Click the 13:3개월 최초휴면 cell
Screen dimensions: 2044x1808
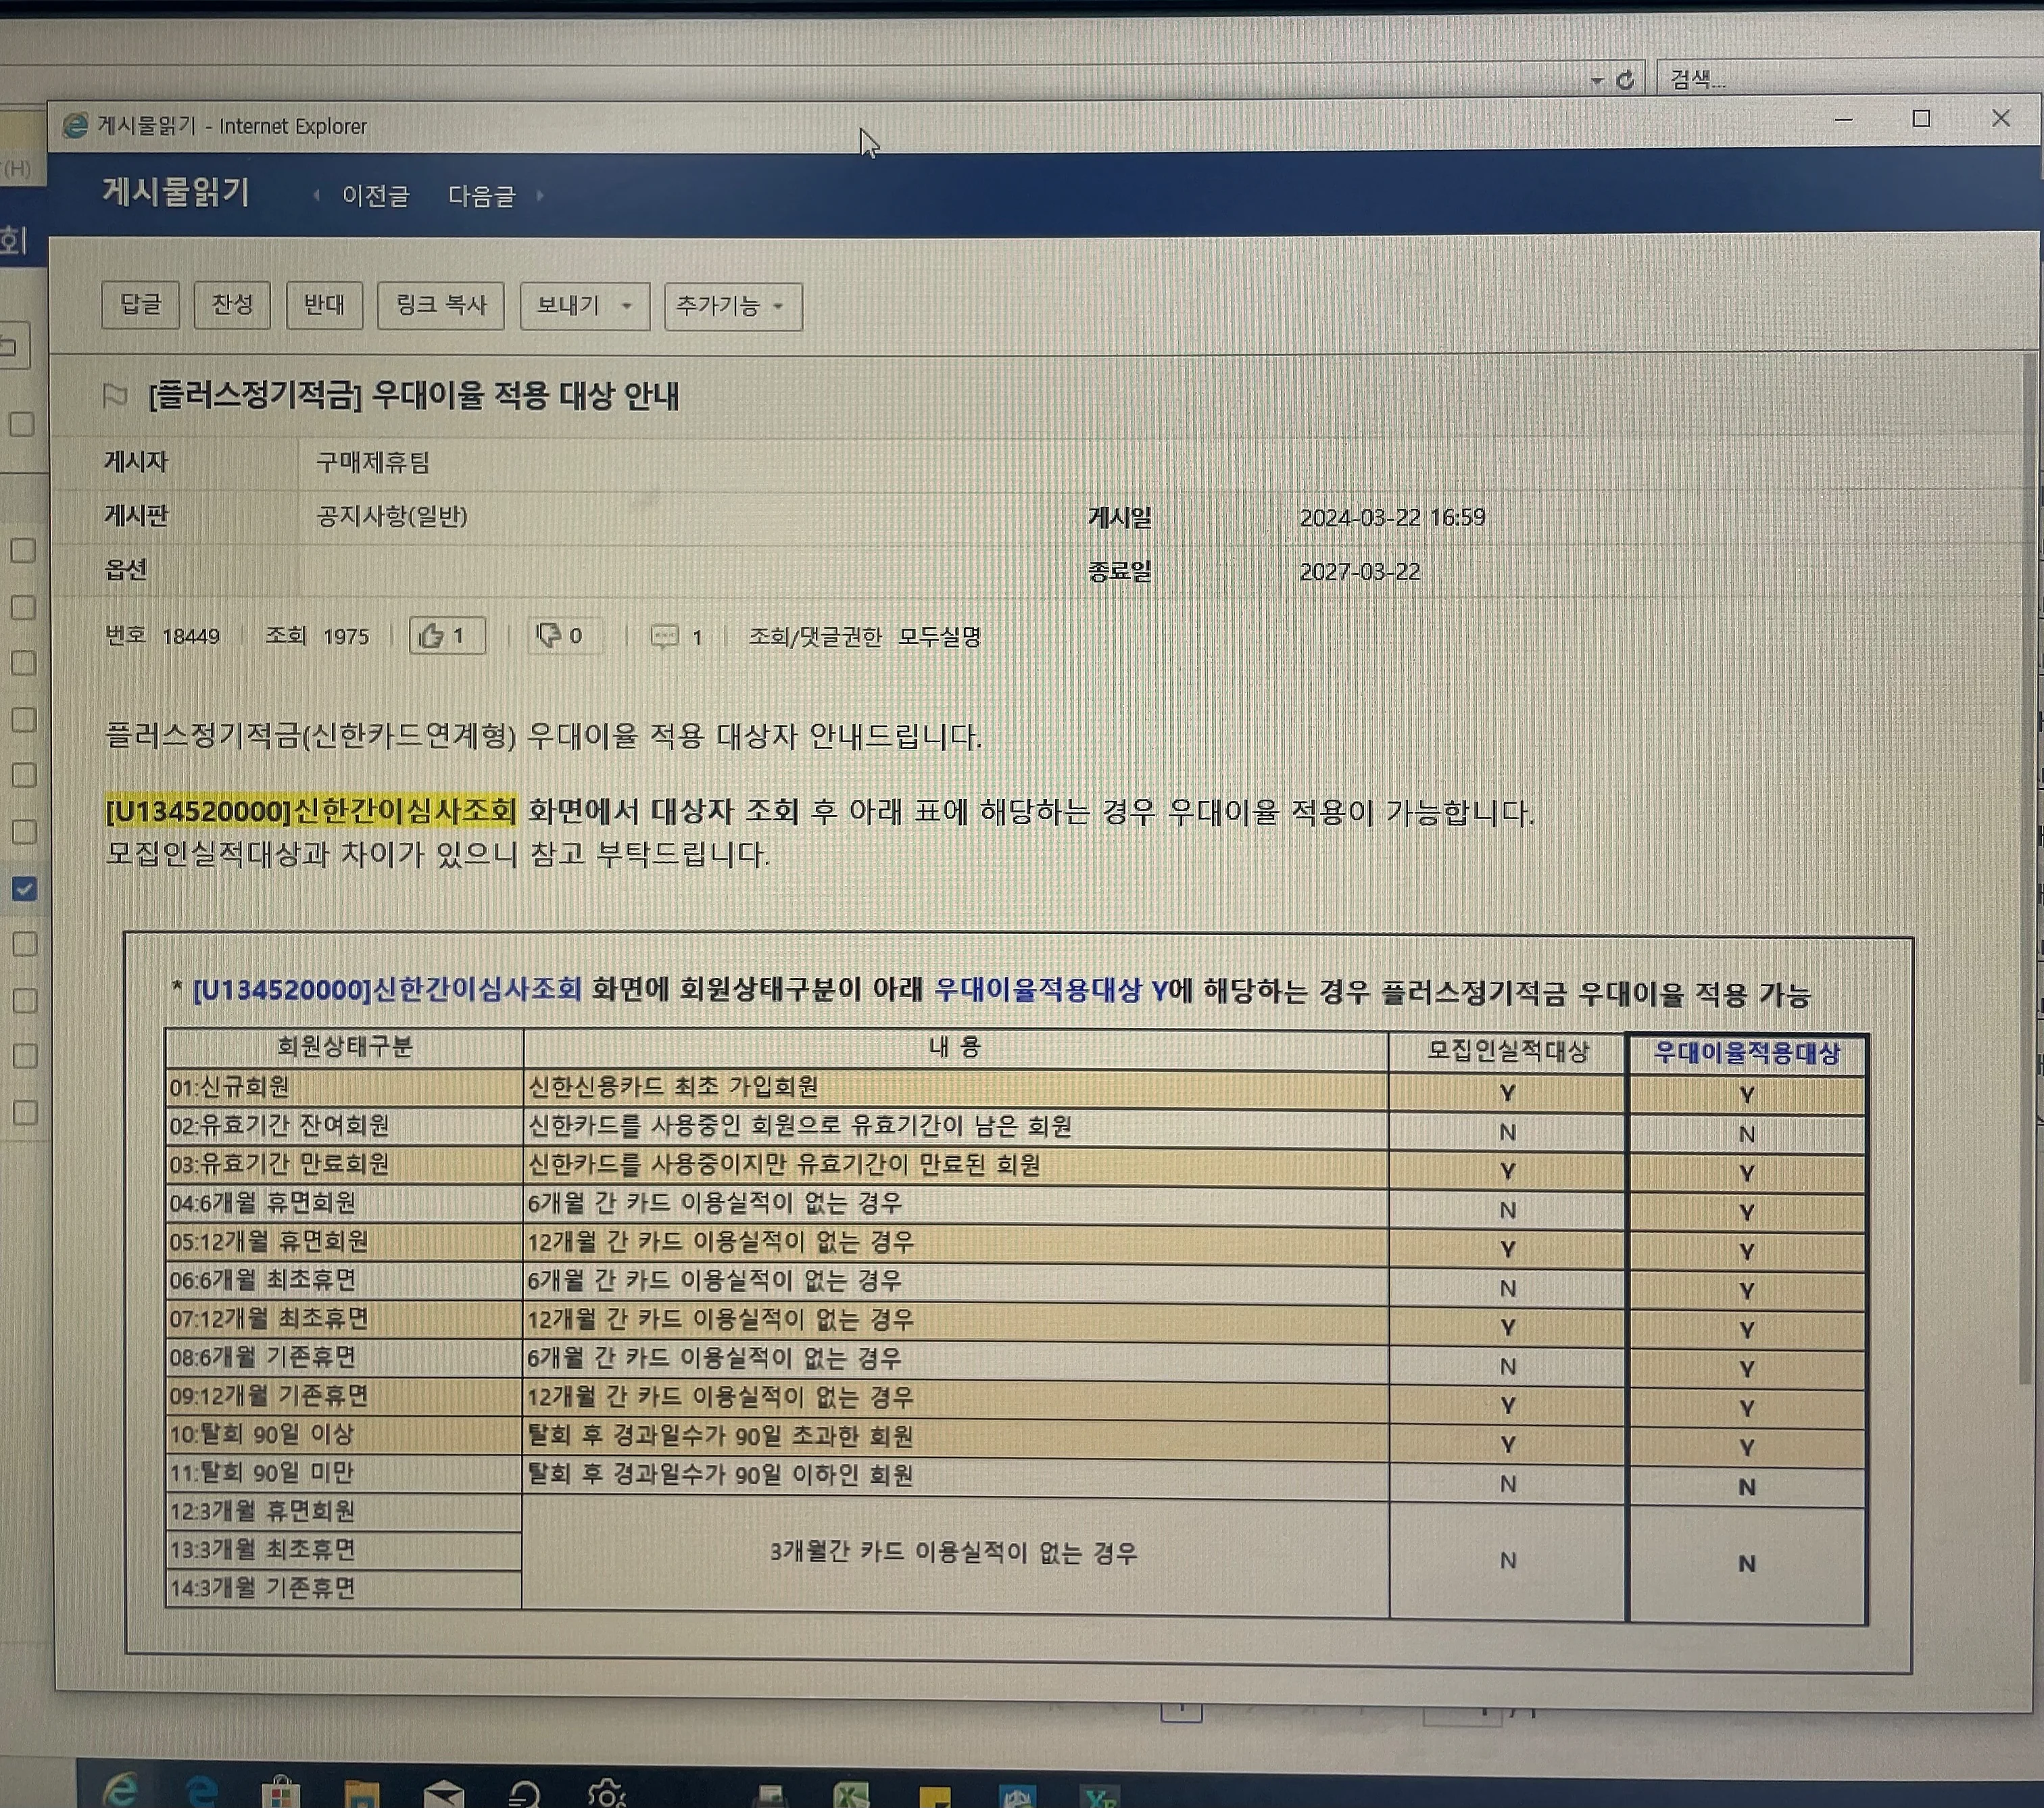pos(344,1550)
